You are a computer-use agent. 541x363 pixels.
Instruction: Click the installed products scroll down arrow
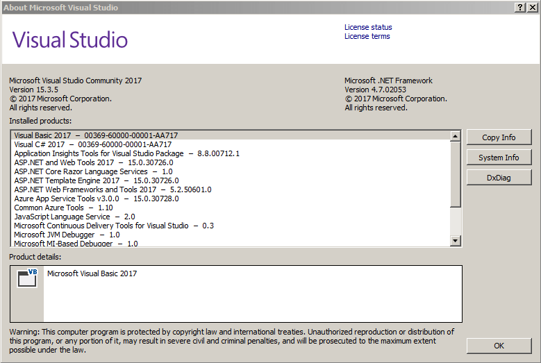point(456,241)
